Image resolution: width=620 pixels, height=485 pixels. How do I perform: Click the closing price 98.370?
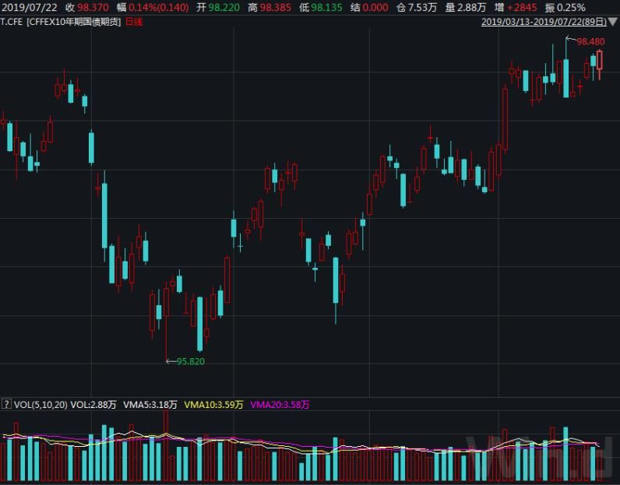click(x=93, y=7)
